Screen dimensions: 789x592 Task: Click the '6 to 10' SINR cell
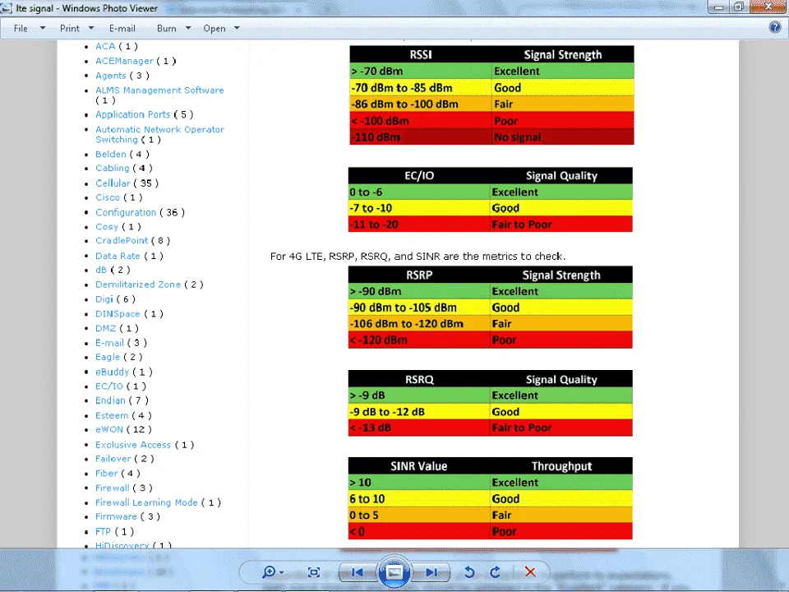click(419, 499)
